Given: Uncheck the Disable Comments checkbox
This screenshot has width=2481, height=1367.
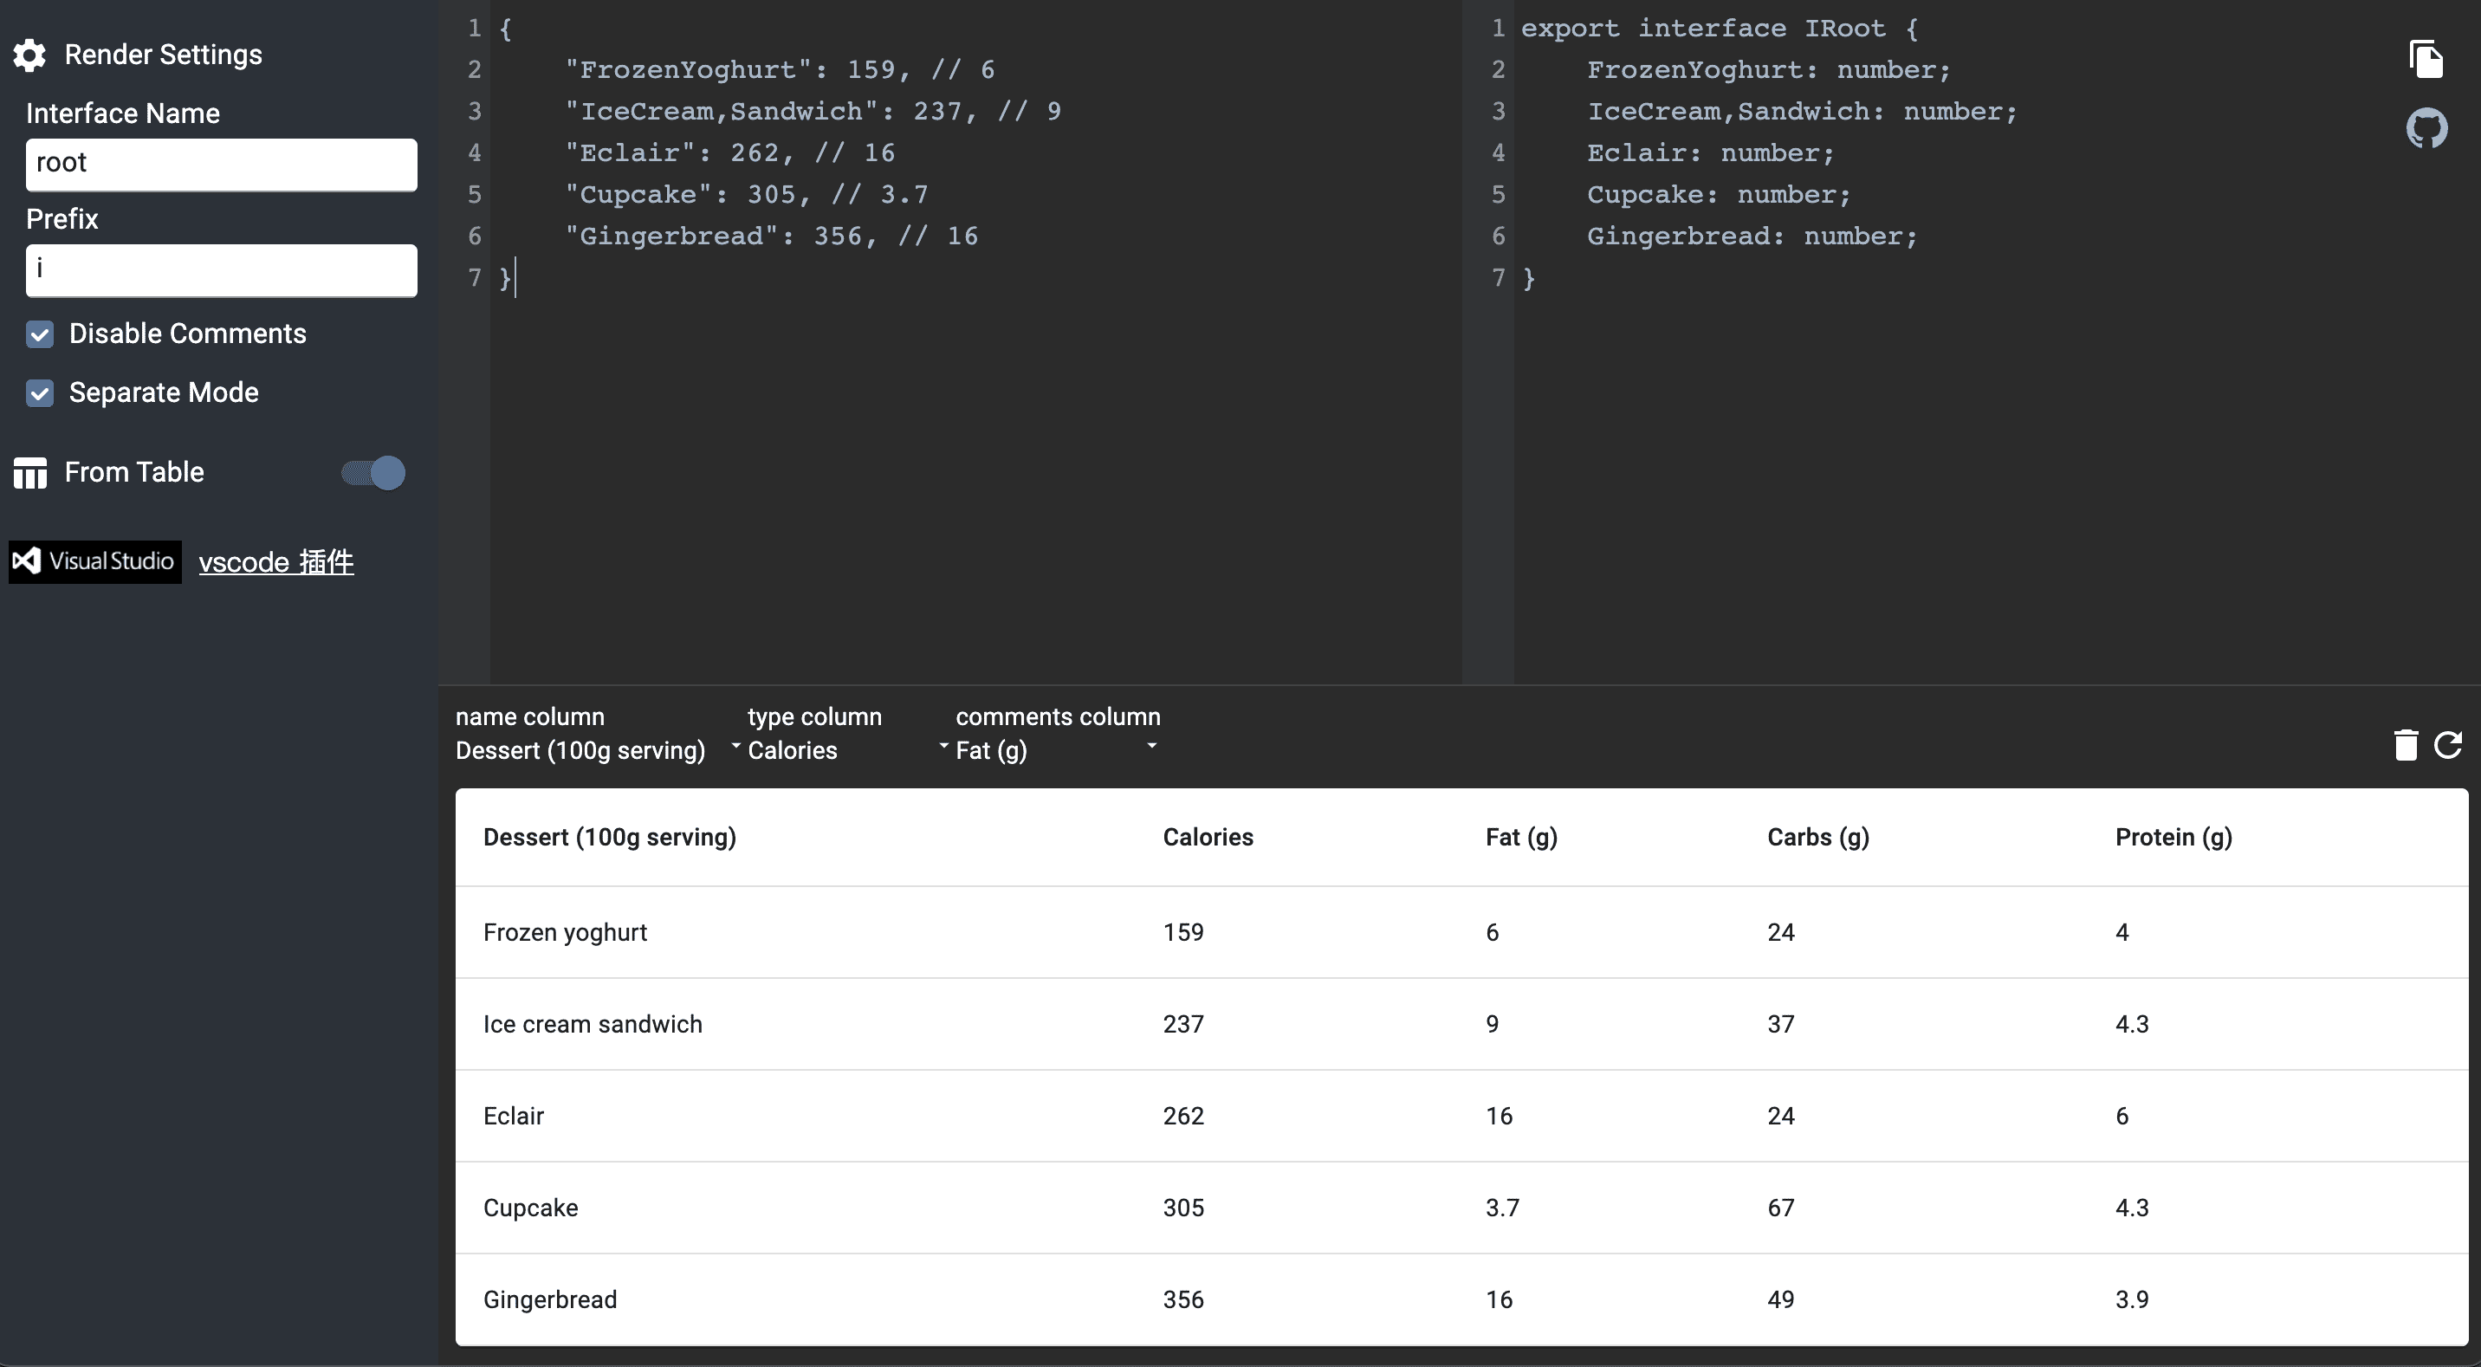Looking at the screenshot, I should [40, 334].
